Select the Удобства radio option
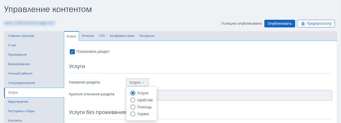This screenshot has height=123, width=341. tap(133, 100)
